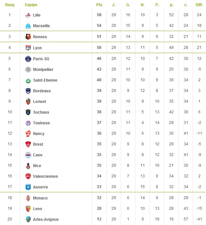
Task: Click the Bordeaux team logo
Action: 28,91
